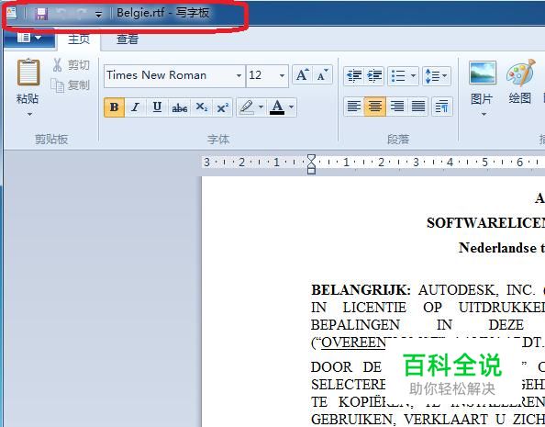Click the WordPad application icon
The height and width of the screenshot is (427, 545).
point(11,13)
